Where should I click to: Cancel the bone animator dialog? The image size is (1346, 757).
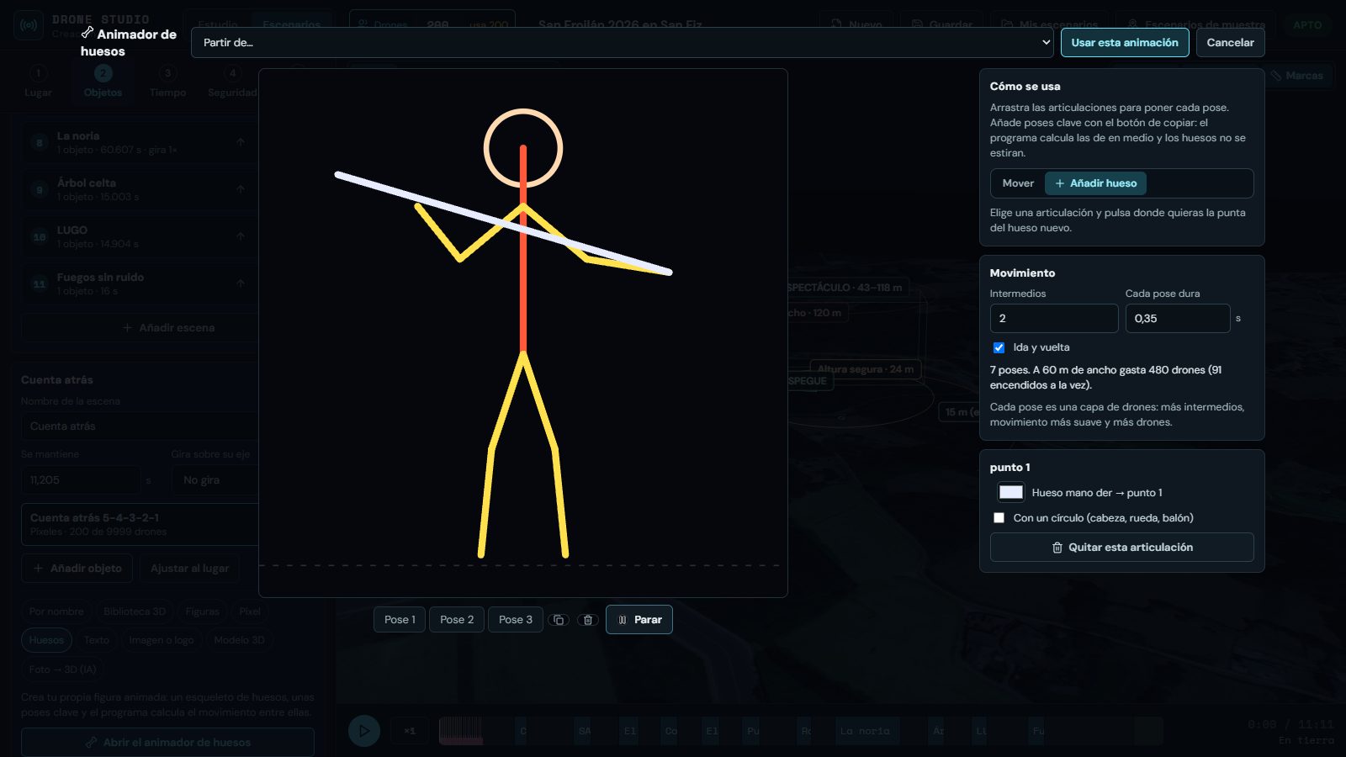(x=1230, y=42)
